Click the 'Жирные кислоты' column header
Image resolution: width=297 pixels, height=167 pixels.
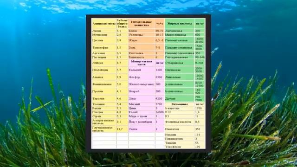pos(179,24)
